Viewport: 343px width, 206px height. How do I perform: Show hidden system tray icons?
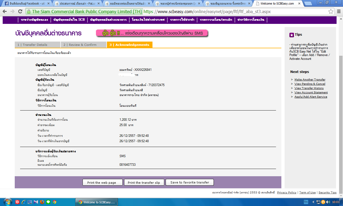tap(313, 202)
